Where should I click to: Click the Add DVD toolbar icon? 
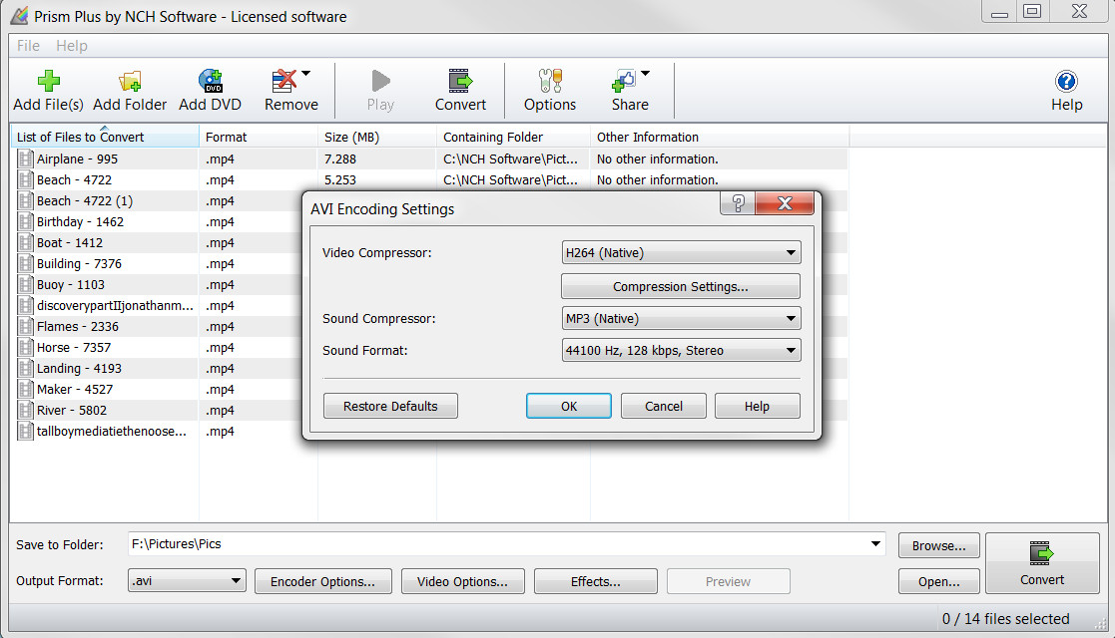pos(210,80)
